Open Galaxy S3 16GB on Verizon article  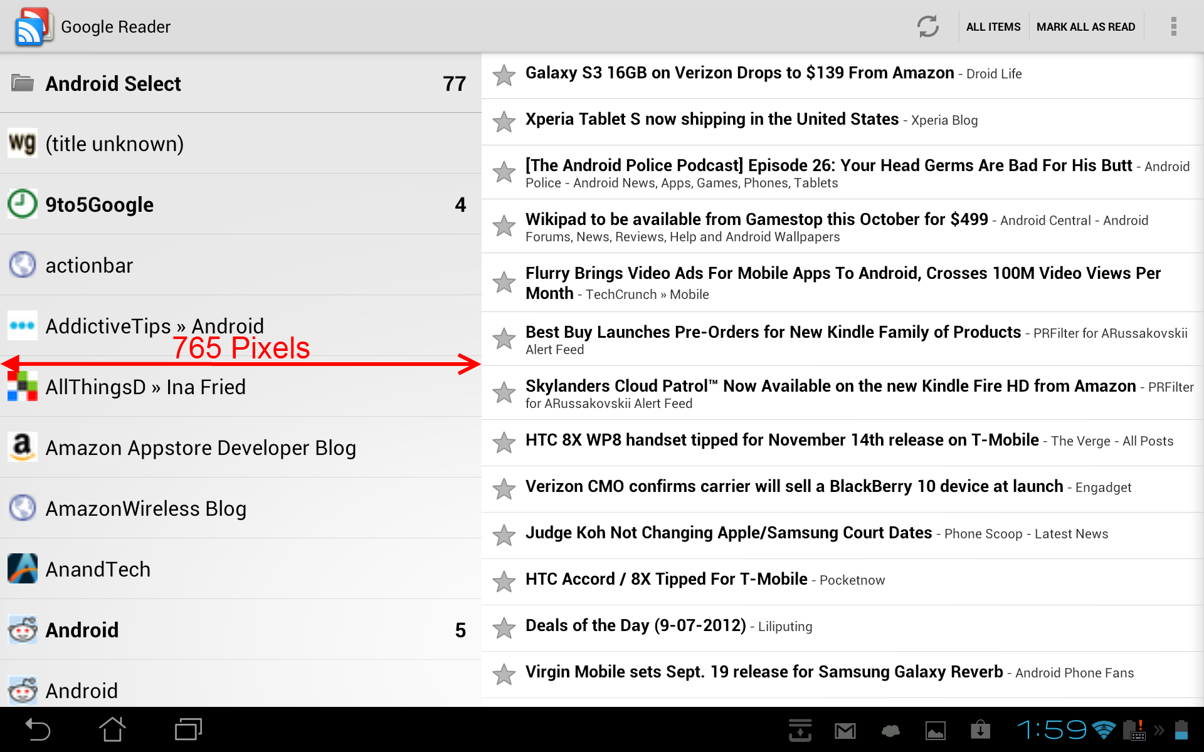(x=843, y=75)
